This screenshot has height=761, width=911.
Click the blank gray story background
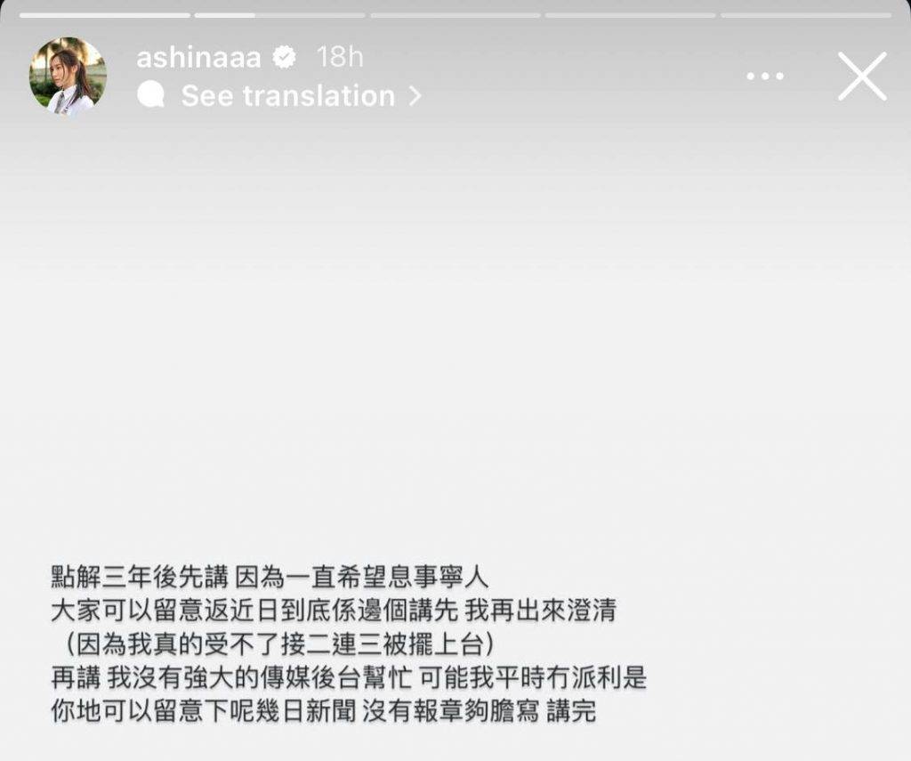coord(455,337)
